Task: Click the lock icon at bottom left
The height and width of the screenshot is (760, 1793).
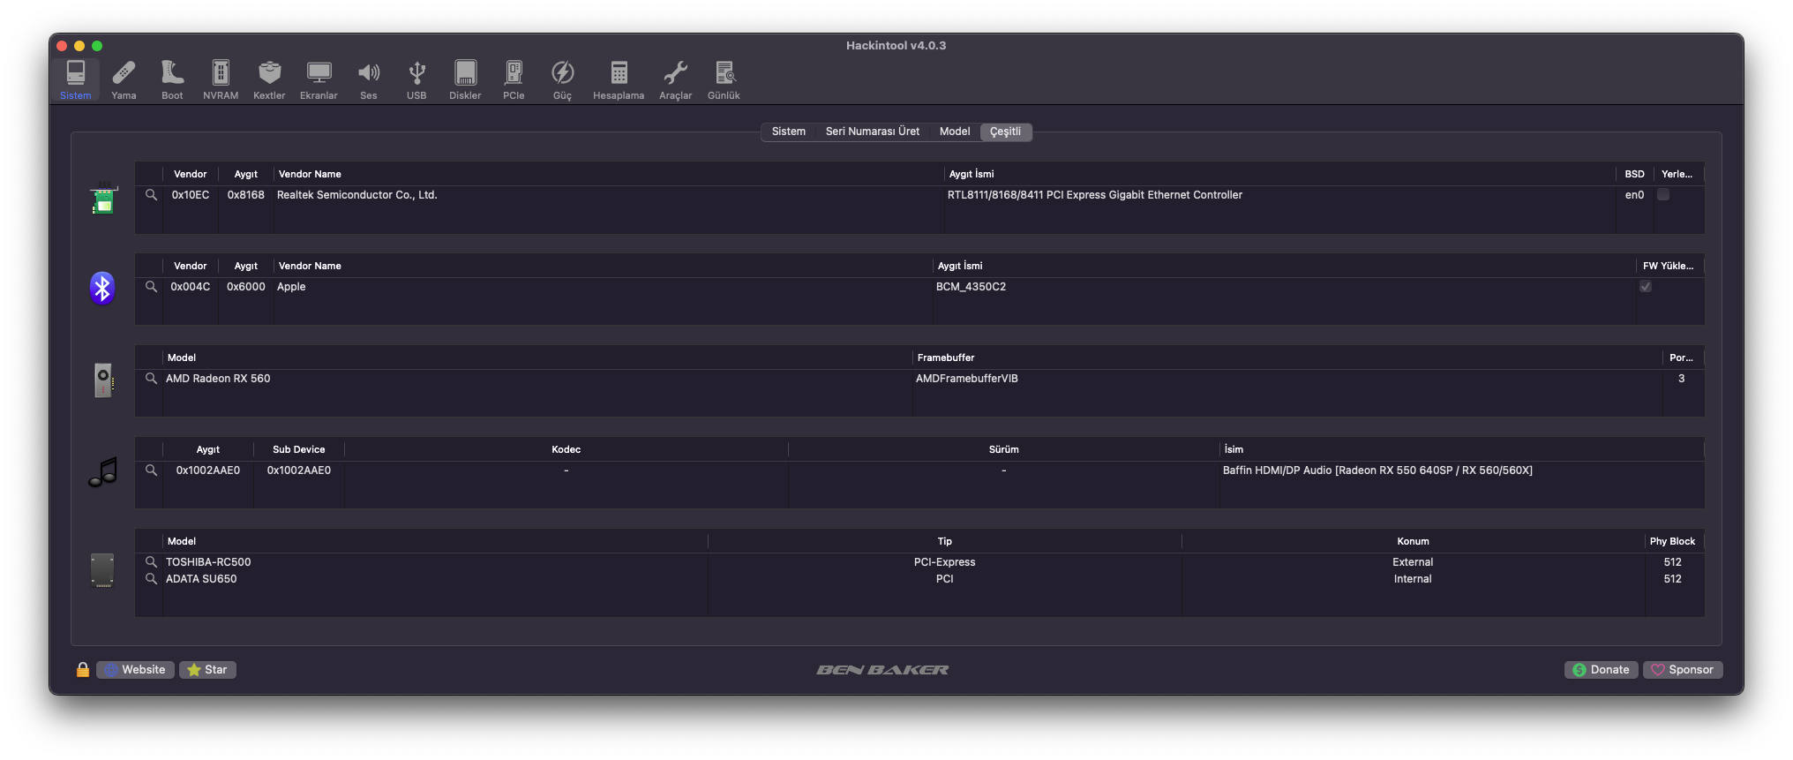Action: click(x=83, y=670)
